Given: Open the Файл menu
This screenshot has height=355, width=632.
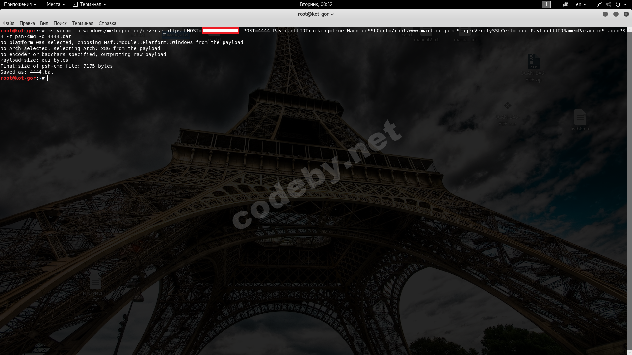Looking at the screenshot, I should [x=9, y=23].
